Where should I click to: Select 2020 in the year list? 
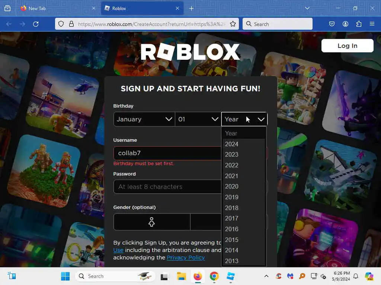[x=244, y=186]
